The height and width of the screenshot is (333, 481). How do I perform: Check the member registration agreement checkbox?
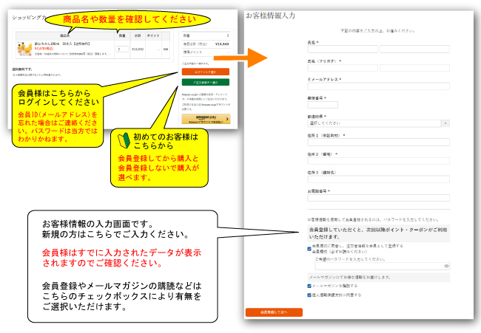pos(309,249)
